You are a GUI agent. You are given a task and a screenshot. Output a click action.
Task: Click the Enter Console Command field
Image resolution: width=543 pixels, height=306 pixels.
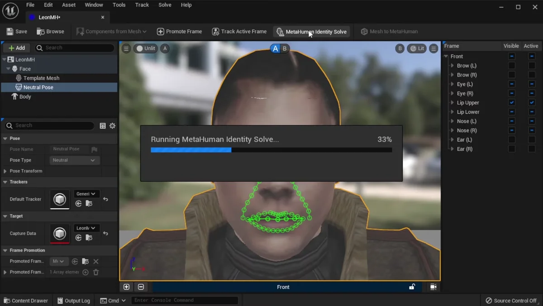(185, 300)
